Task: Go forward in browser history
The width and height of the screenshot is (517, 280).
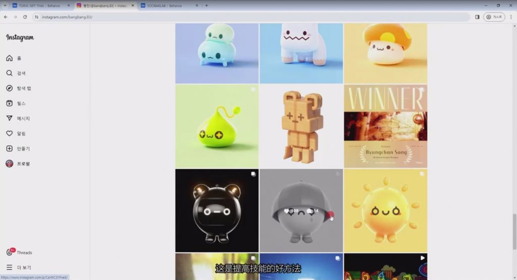Action: [x=15, y=17]
